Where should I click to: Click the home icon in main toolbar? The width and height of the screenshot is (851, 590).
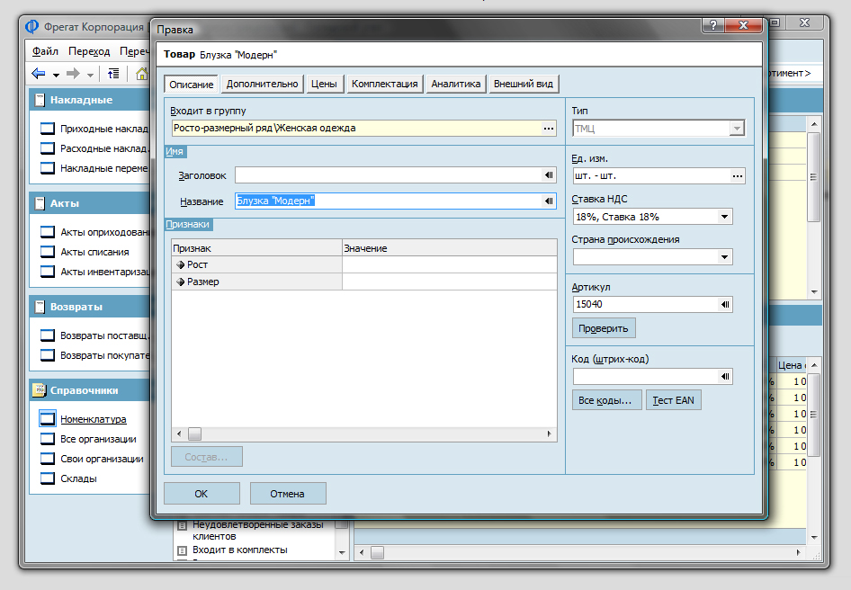(141, 74)
